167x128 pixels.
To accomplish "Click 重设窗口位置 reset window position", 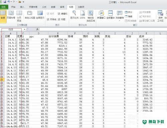I will 147,21.
